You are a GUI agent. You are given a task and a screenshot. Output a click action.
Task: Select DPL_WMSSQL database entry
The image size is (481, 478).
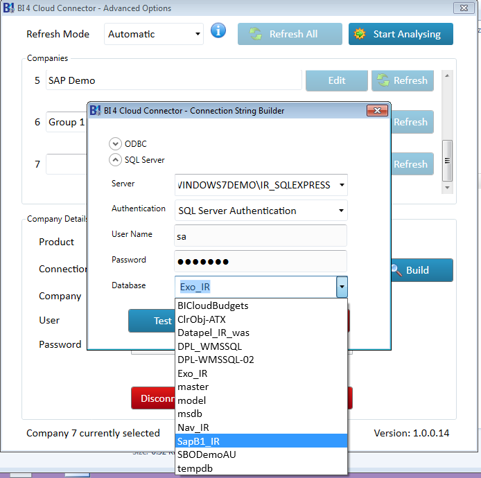tap(261, 346)
